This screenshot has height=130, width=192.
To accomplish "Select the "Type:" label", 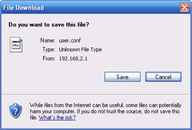I will coord(49,49).
